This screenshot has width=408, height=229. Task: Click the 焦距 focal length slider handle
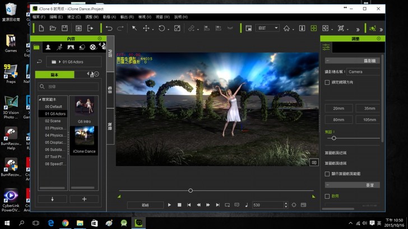334,138
